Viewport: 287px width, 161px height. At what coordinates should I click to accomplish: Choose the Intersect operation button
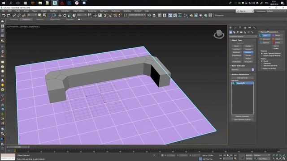[265, 39]
